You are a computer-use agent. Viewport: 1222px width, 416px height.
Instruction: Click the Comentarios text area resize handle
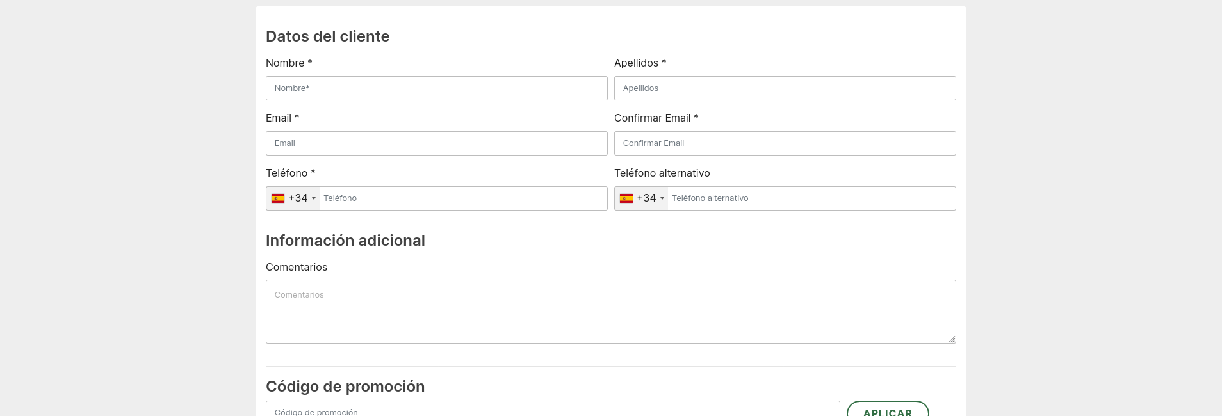pos(952,339)
